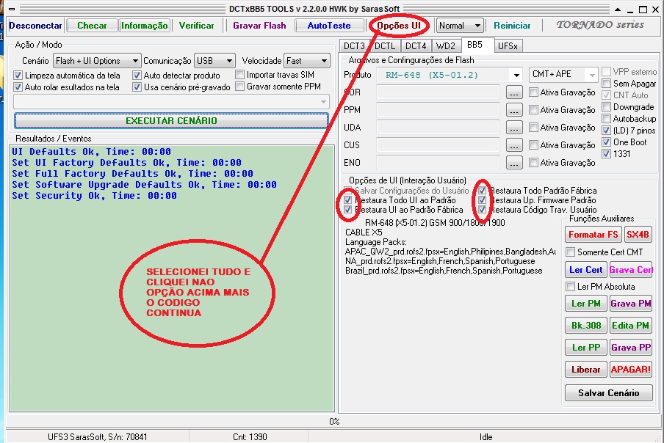Click Formatar FS button
Screen dimensions: 664x443
593,235
